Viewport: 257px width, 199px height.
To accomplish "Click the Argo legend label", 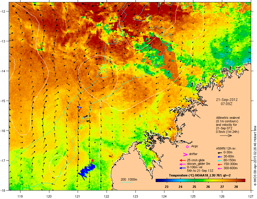I will [x=195, y=146].
